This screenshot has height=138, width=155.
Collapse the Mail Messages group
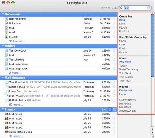pos(3,77)
